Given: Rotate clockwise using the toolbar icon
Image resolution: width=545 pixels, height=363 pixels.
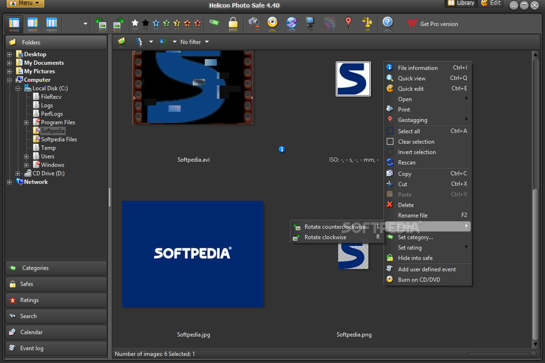Looking at the screenshot, I should coord(119,23).
